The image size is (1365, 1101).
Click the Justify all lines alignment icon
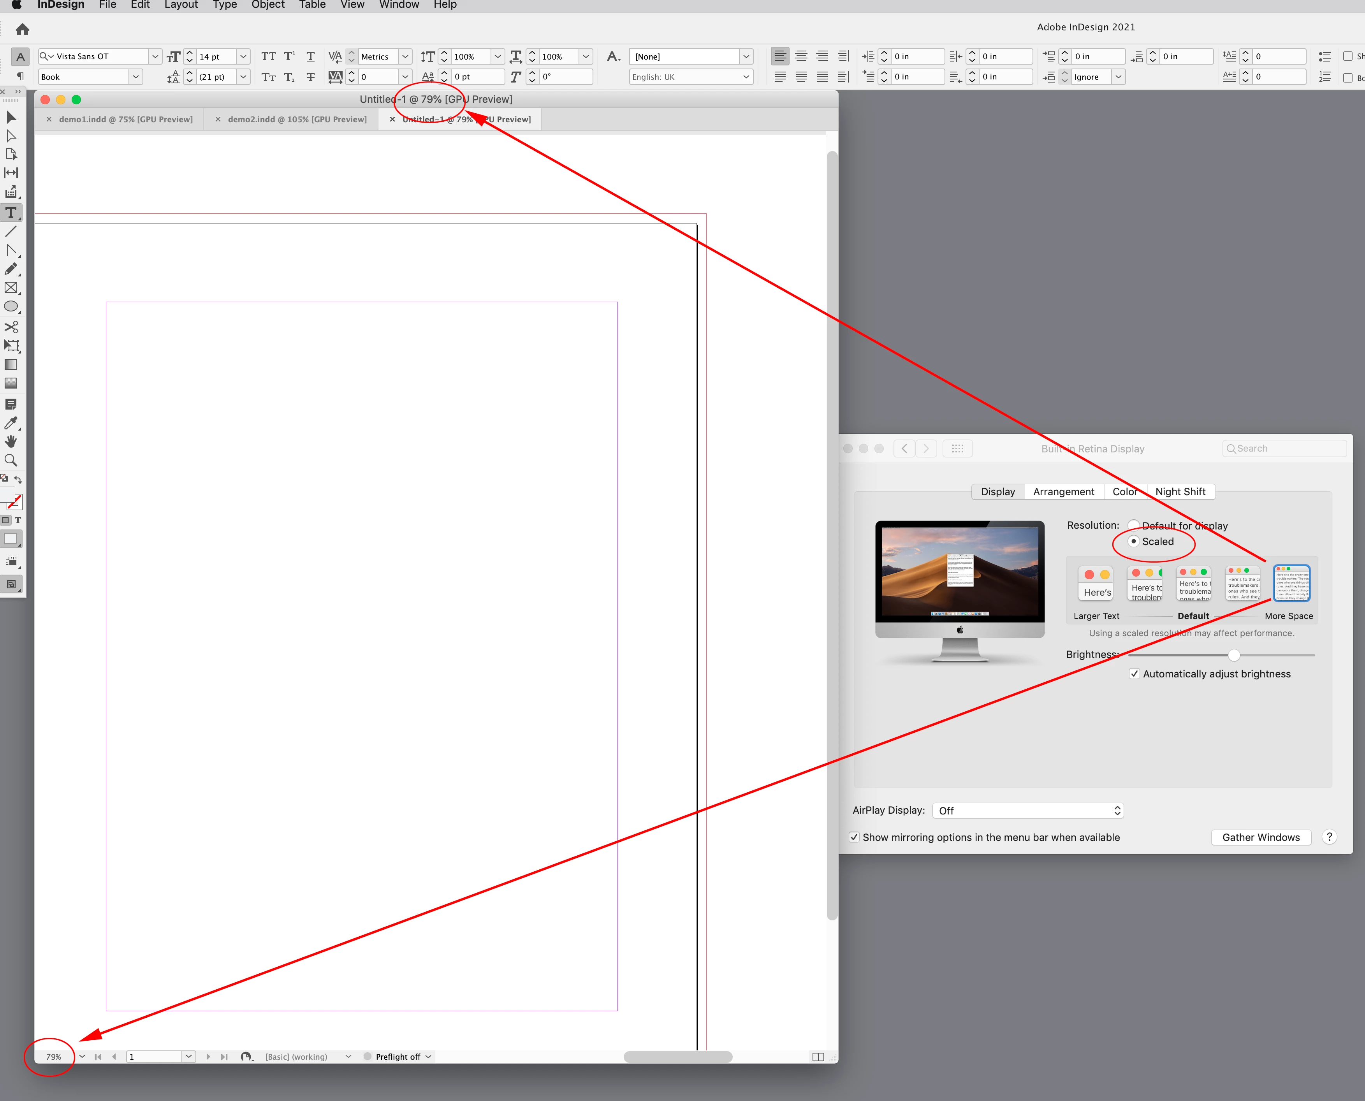(x=822, y=77)
